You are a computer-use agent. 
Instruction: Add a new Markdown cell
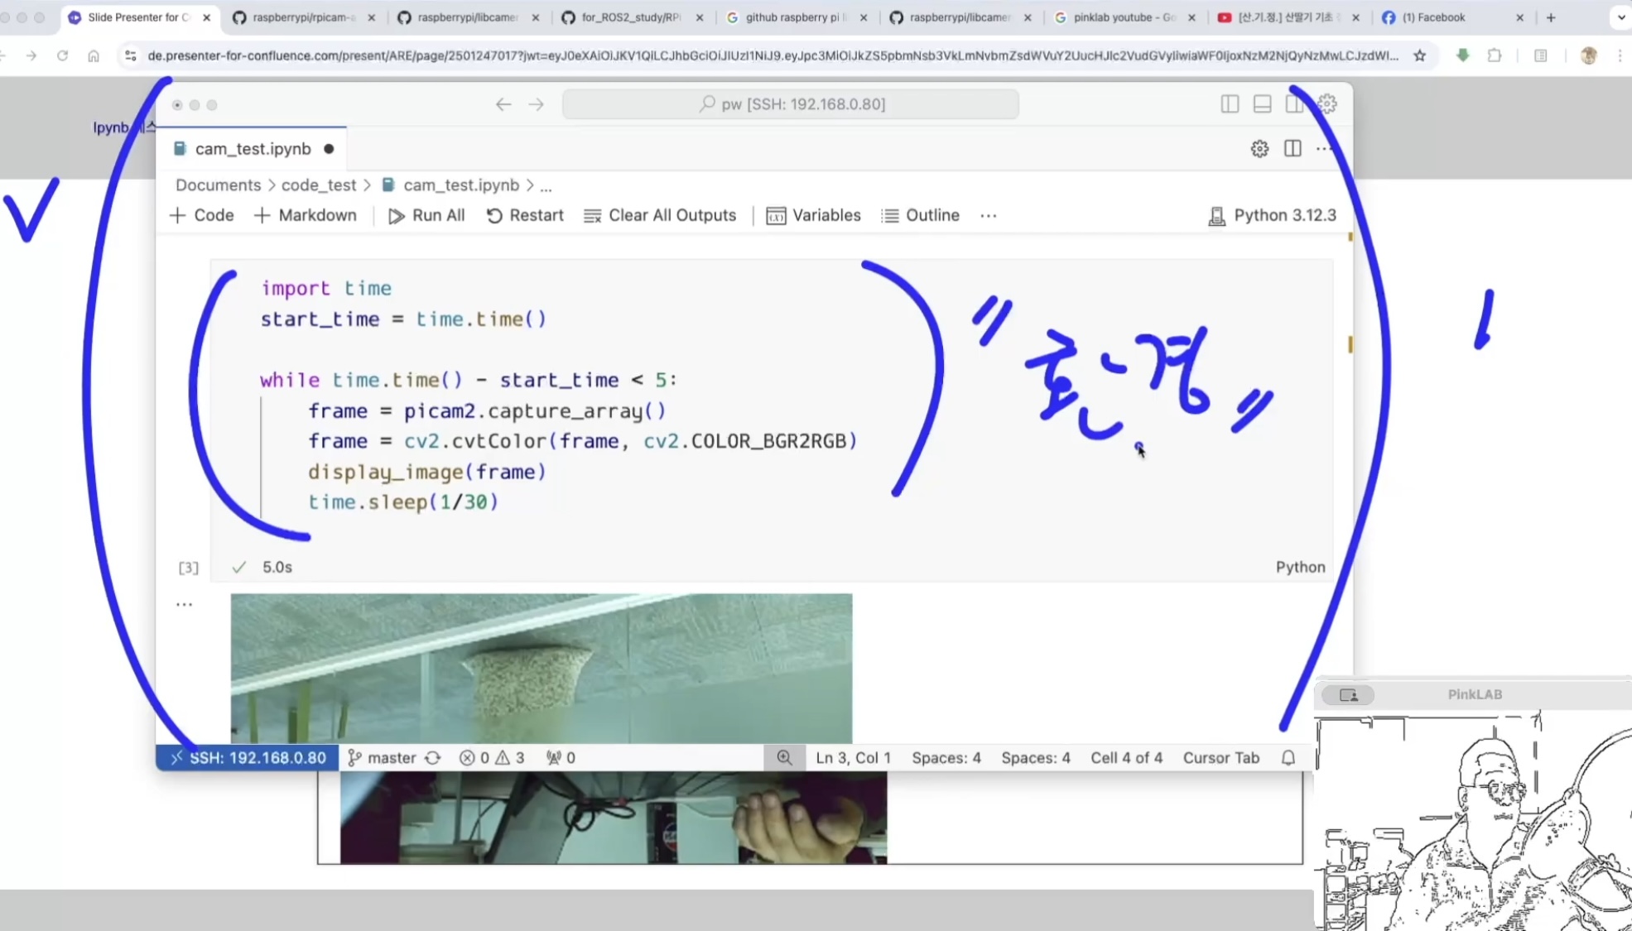[306, 215]
